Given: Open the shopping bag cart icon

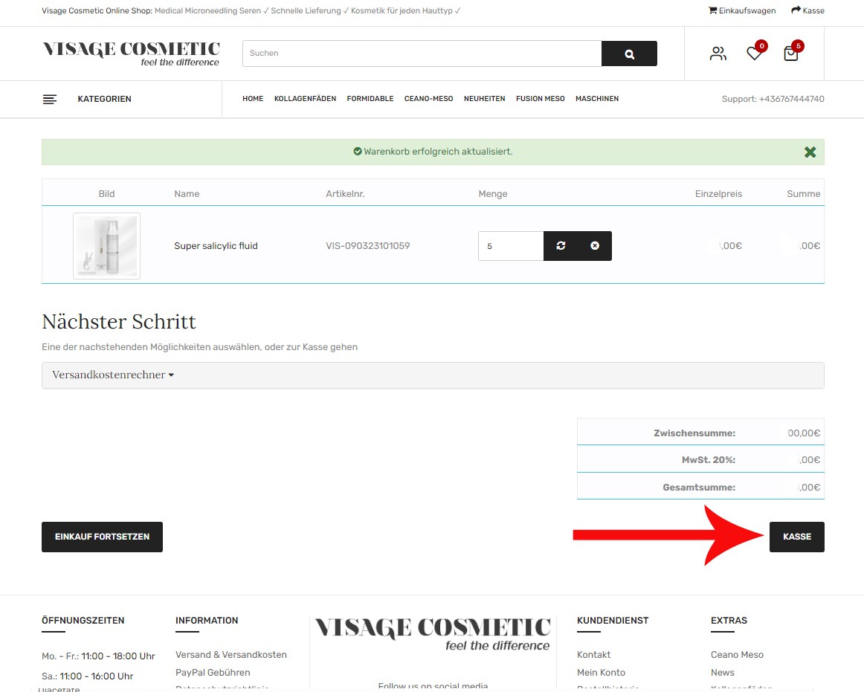Looking at the screenshot, I should click(x=791, y=54).
